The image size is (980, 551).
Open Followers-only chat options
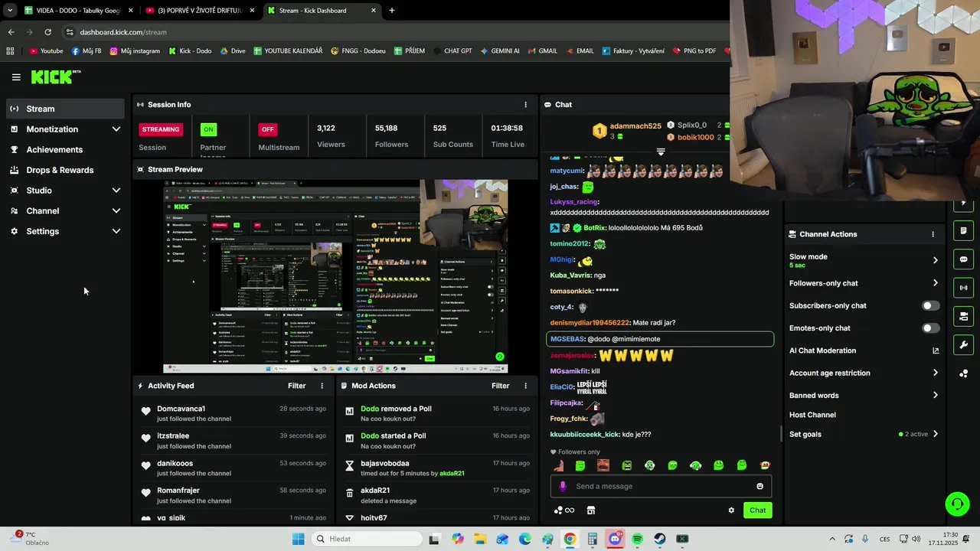click(864, 283)
